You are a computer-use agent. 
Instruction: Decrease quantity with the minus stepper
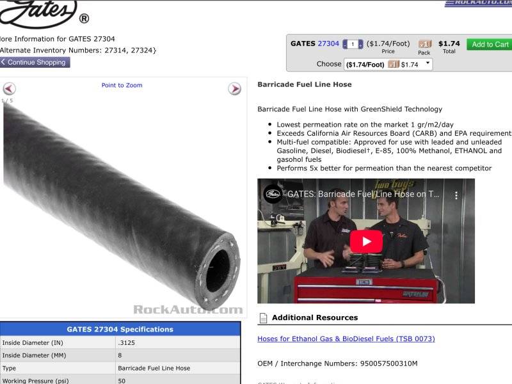[346, 44]
